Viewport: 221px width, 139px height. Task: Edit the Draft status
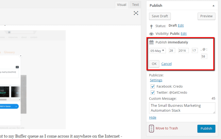click(x=181, y=25)
